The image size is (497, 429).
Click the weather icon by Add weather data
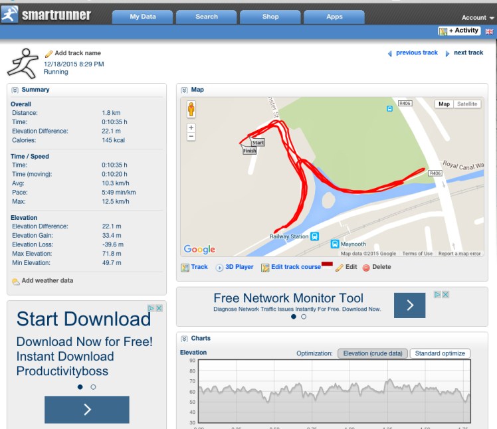[x=15, y=282]
